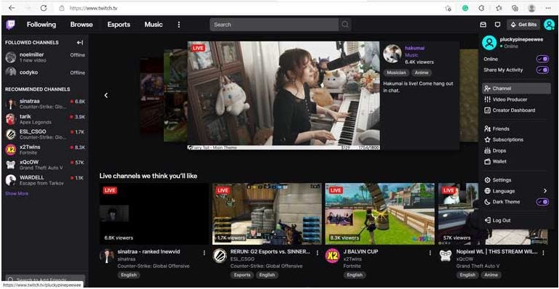Open options for J BALVIN CUP card
This screenshot has width=559, height=289.
tap(430, 253)
